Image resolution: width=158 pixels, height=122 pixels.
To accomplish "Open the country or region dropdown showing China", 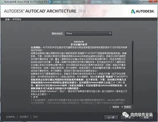I will pos(88,34).
